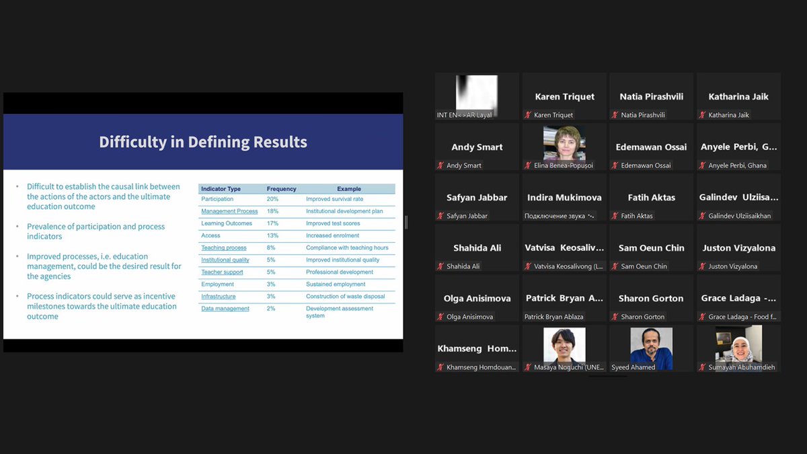Click Edemawan Ossai's muted microphone icon

615,165
